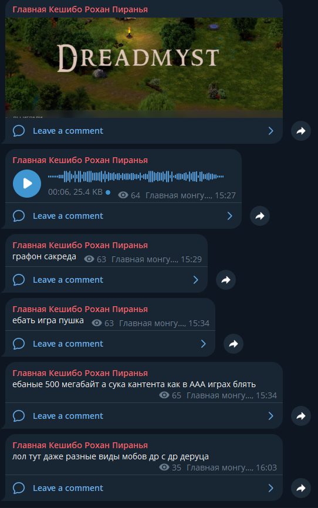
Task: Open channel name above voice message
Action: (x=80, y=160)
